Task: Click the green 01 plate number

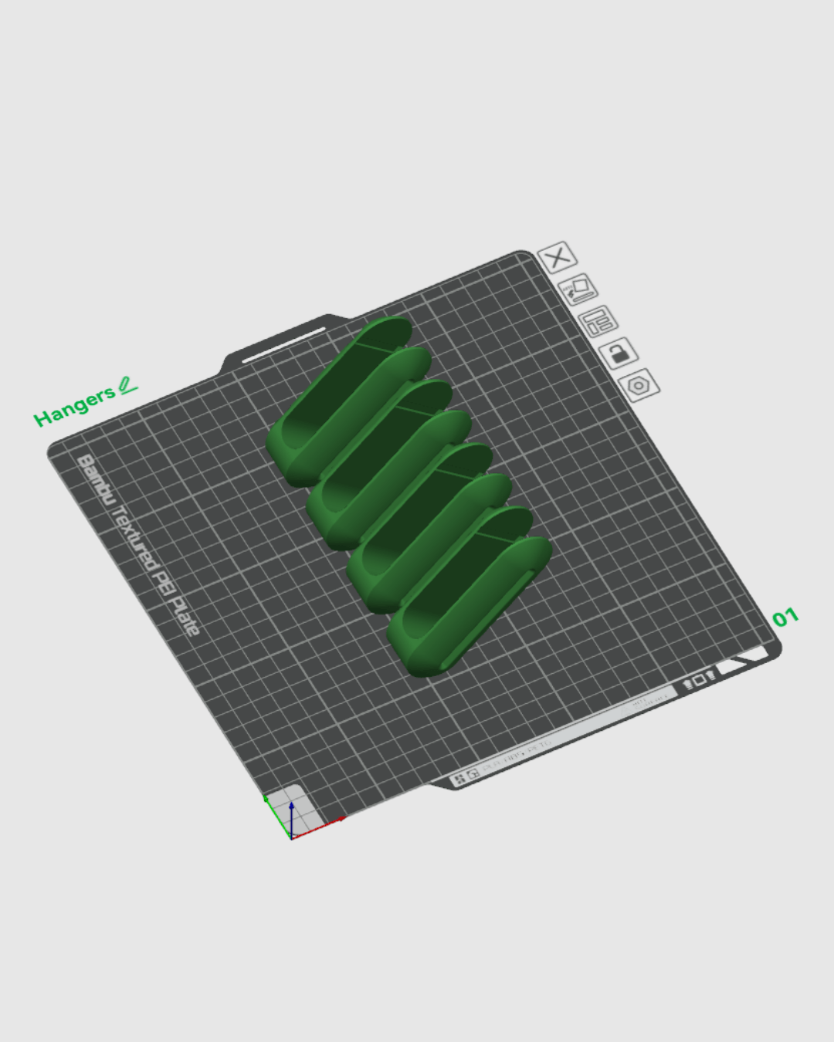Action: (785, 617)
